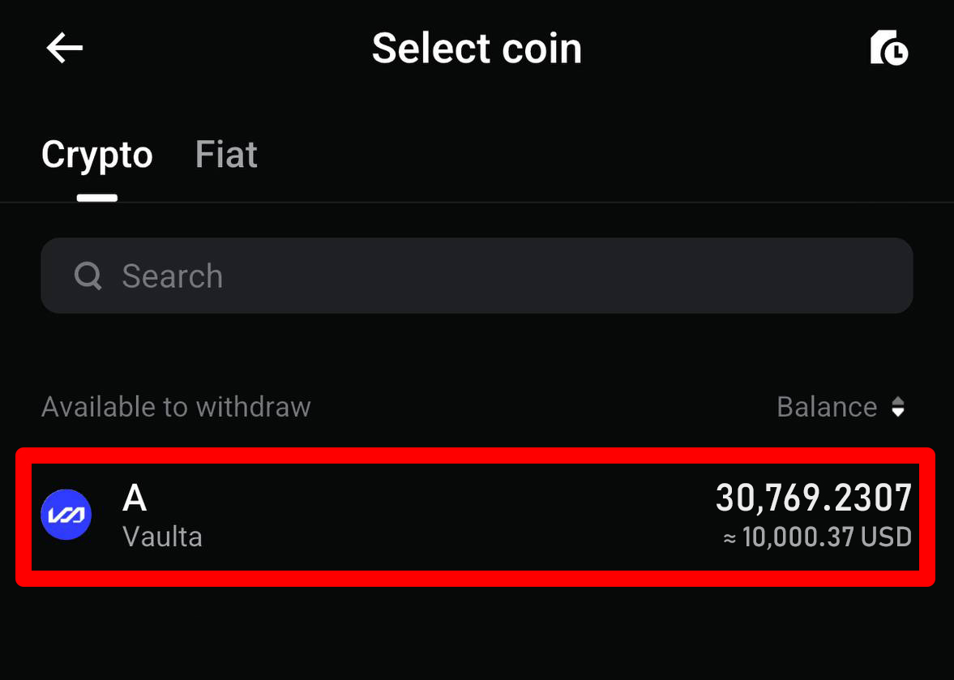Click the "Search" placeholder text

172,276
